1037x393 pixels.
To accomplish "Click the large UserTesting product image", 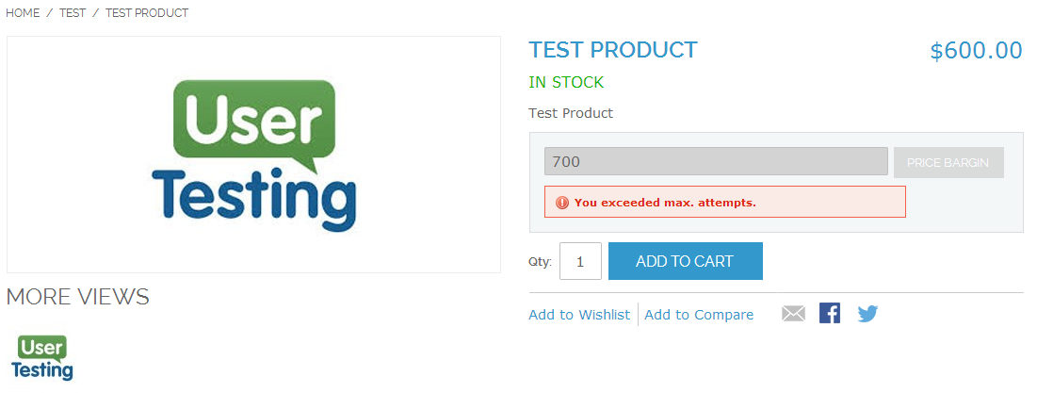I will click(253, 155).
